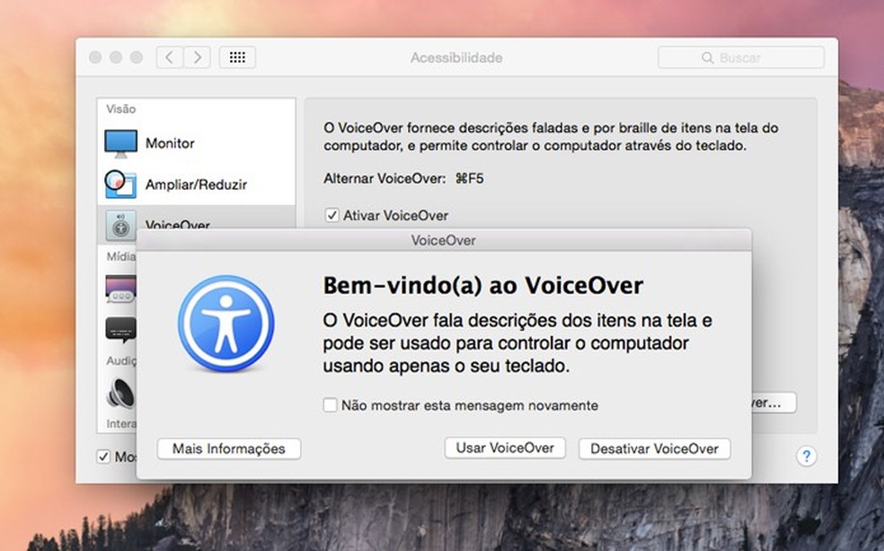Select the partially hidden descriptions icon under Mídia

[x=120, y=289]
